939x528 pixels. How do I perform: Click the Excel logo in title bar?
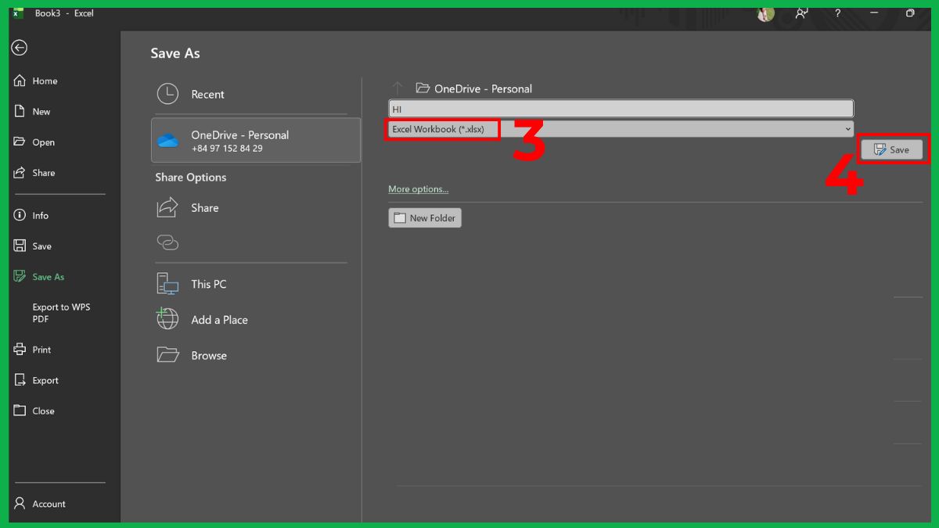click(18, 13)
